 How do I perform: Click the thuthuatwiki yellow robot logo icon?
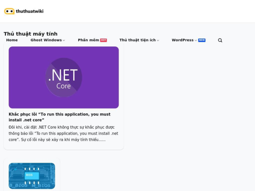click(x=9, y=11)
